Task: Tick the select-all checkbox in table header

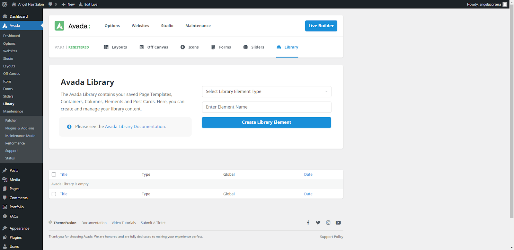Action: pyautogui.click(x=54, y=174)
